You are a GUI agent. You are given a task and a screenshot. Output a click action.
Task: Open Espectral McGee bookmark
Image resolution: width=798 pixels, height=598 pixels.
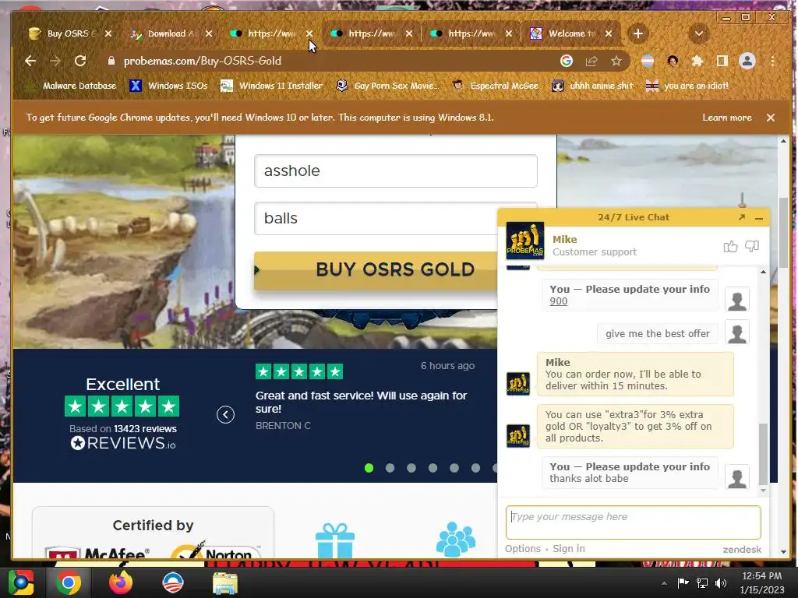pyautogui.click(x=495, y=86)
